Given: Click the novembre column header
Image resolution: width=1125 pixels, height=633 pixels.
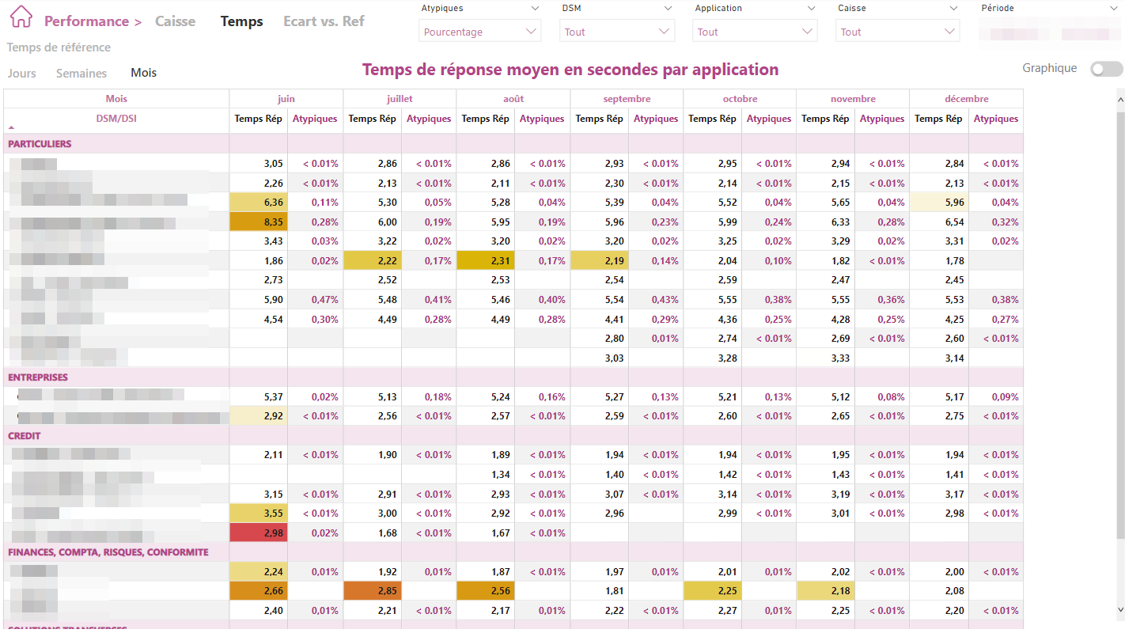Looking at the screenshot, I should (x=853, y=99).
